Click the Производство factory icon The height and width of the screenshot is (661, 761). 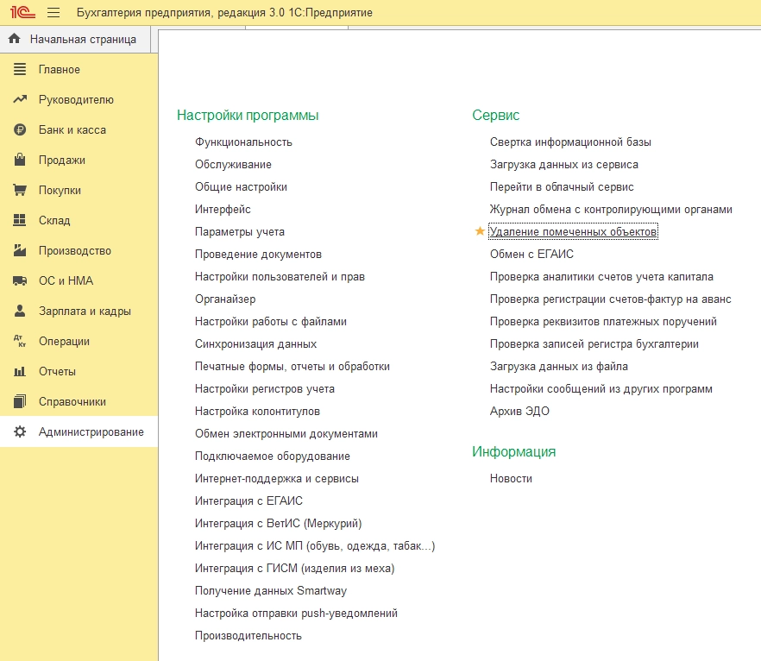coord(20,250)
